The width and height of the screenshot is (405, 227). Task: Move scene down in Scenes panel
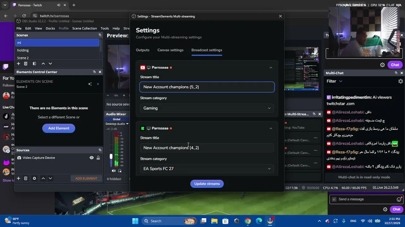(50, 64)
